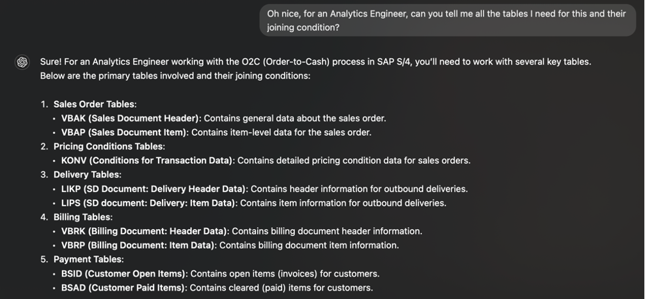Click the 'Sales Order Tables' heading
Image resolution: width=645 pixels, height=299 pixels.
coord(95,104)
